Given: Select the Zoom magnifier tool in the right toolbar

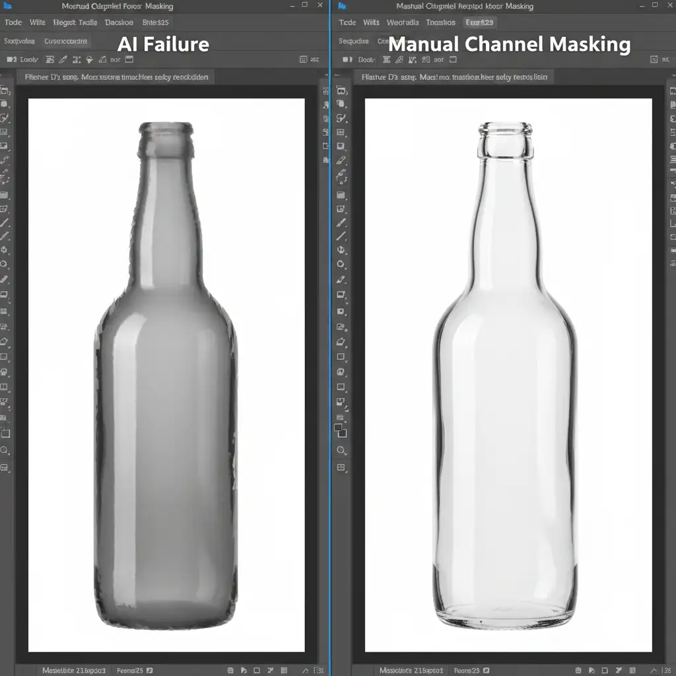Looking at the screenshot, I should (x=341, y=450).
